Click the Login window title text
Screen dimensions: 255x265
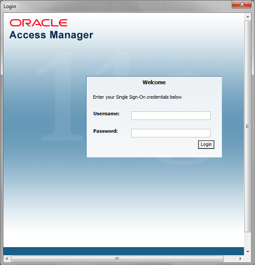click(x=10, y=6)
